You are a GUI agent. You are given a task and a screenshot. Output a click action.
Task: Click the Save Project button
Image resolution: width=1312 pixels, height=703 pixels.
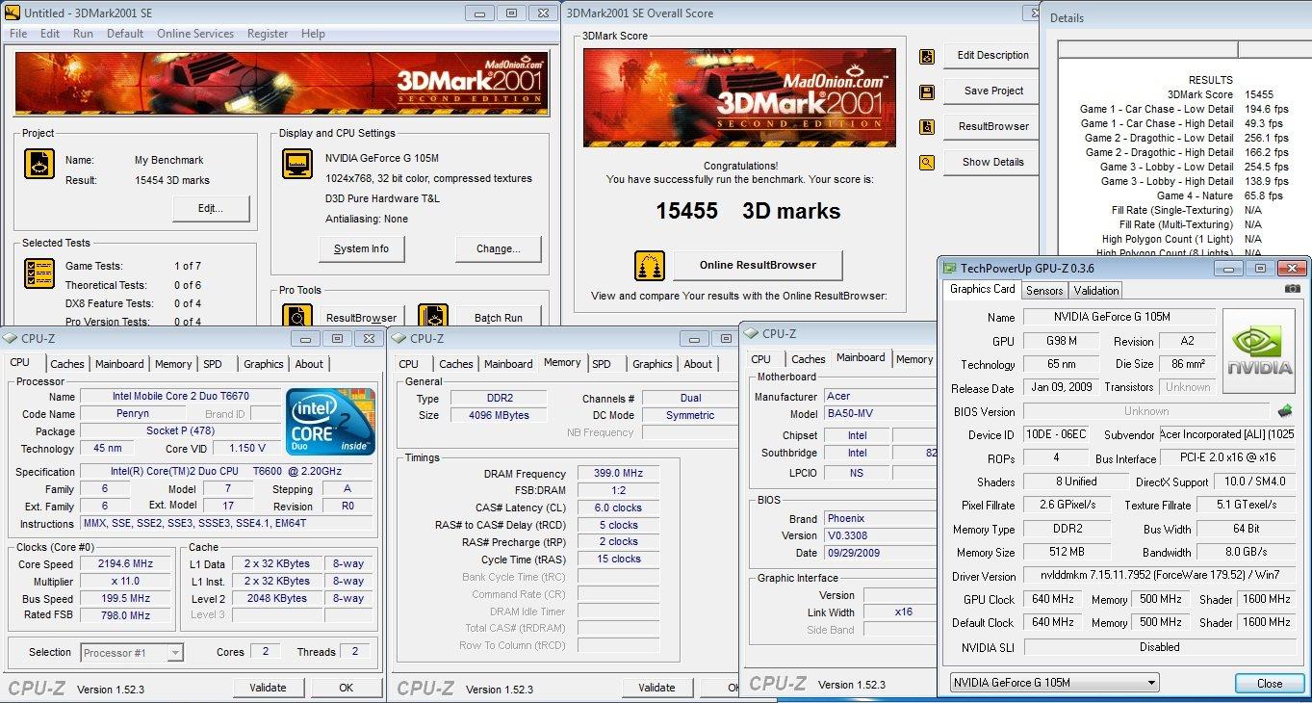tap(992, 91)
